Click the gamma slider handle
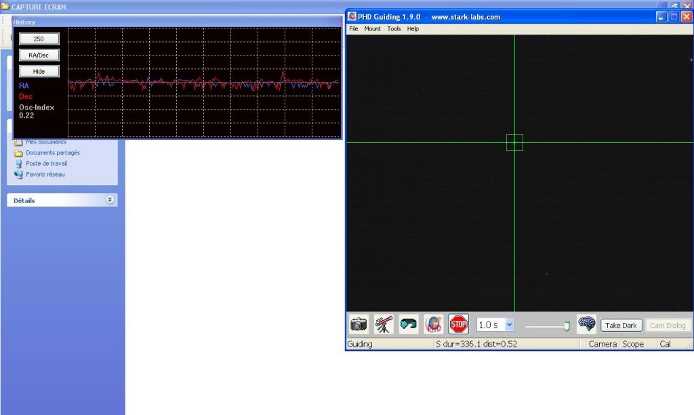Viewport: 694px width, 415px height. click(x=567, y=326)
